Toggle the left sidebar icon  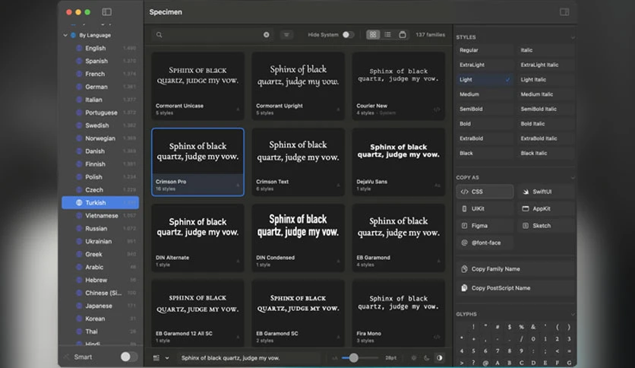pos(106,12)
